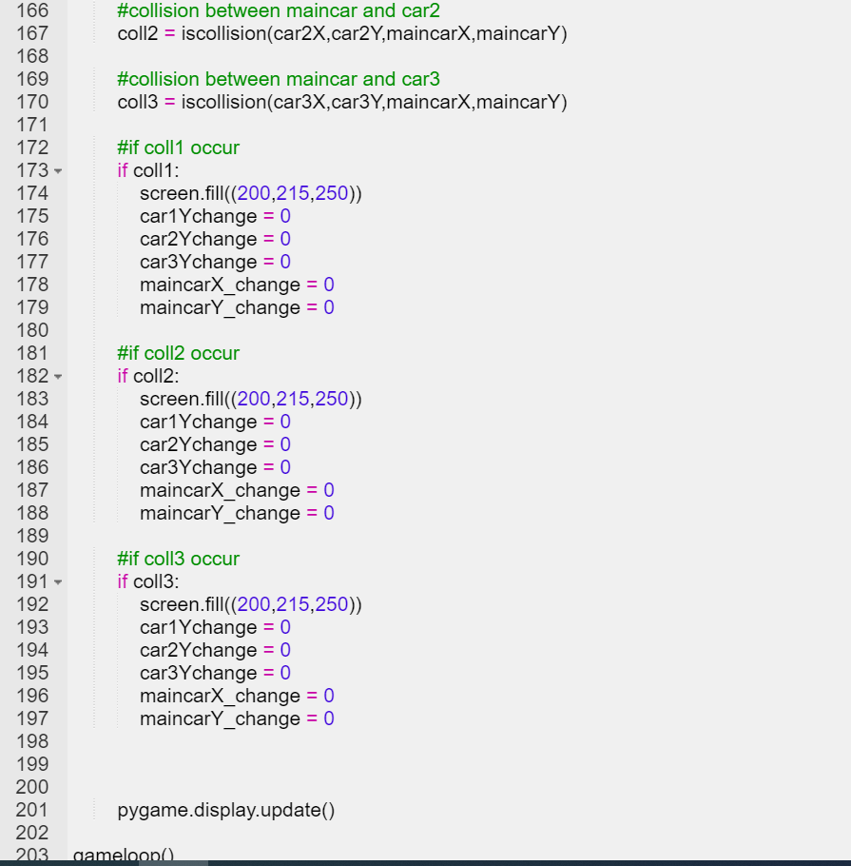The image size is (851, 866).
Task: Select line number 180 in the gutter
Action: [32, 330]
